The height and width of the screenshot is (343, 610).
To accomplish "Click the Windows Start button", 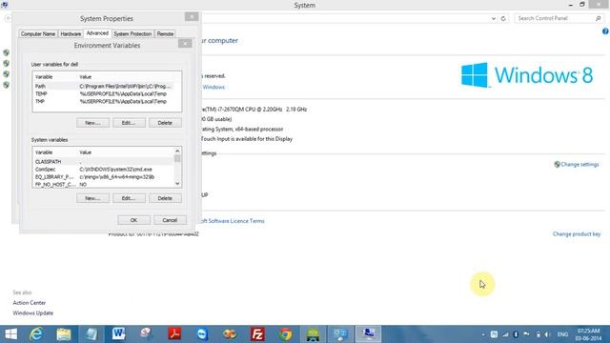I will [10, 334].
